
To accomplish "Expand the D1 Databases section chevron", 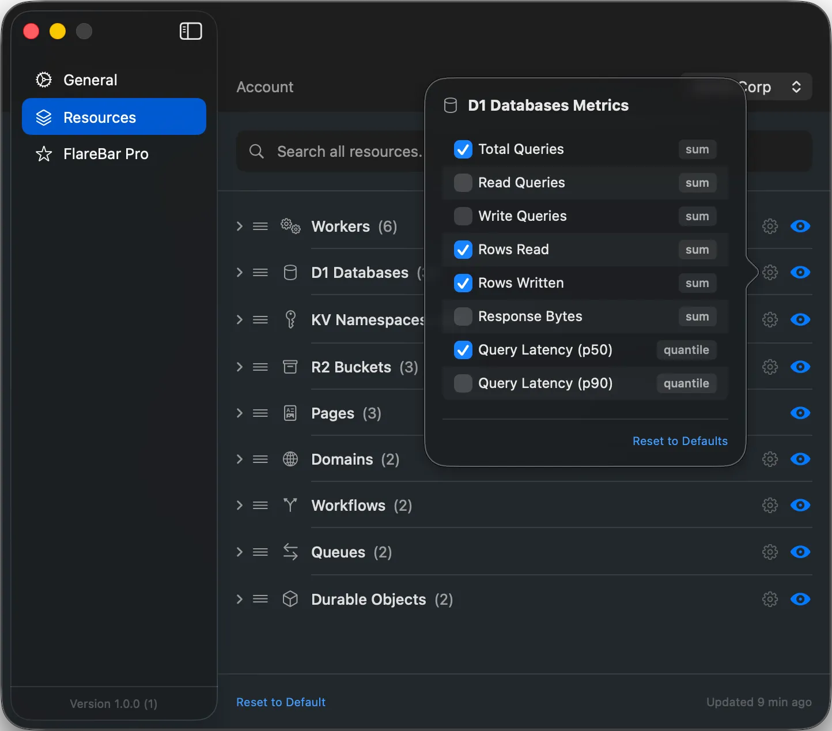I will pyautogui.click(x=240, y=272).
